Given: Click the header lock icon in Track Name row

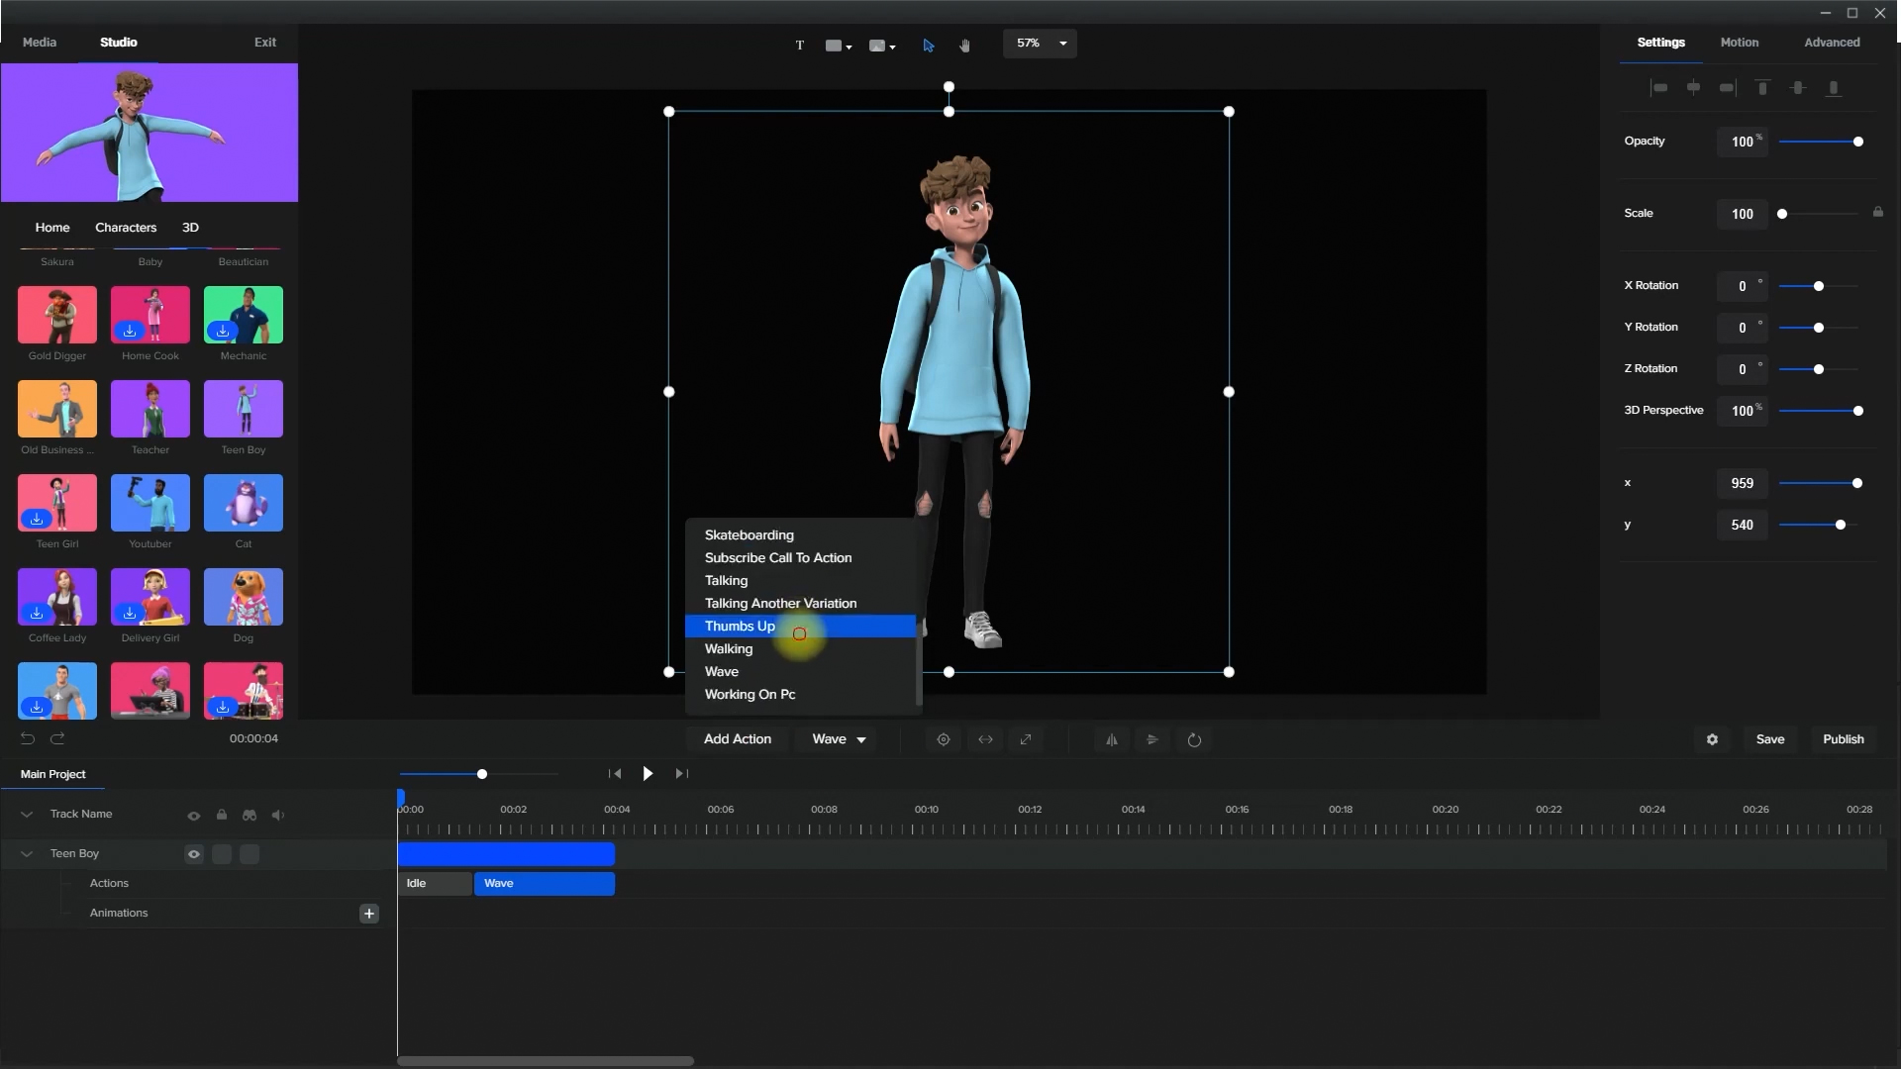Looking at the screenshot, I should [x=222, y=815].
